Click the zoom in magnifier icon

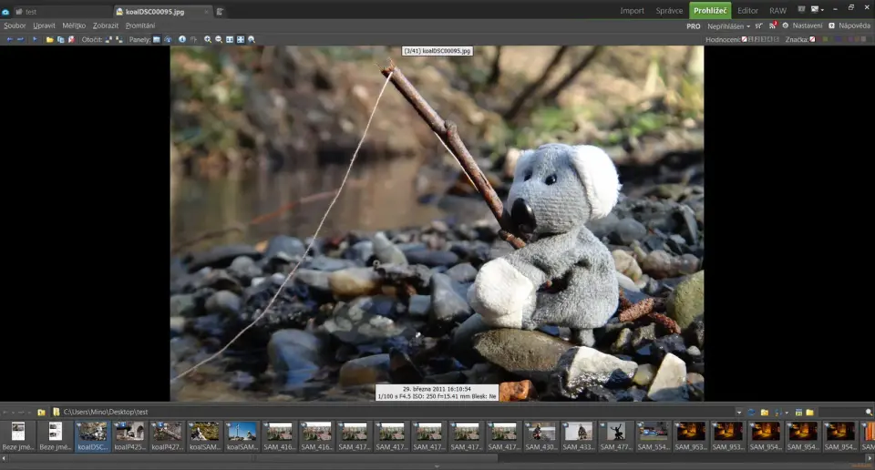(208, 40)
